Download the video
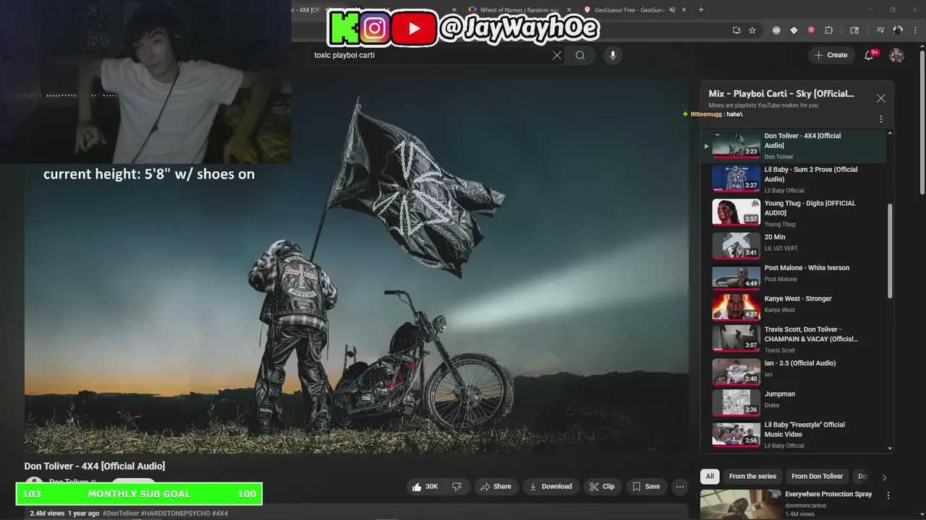This screenshot has width=926, height=520. coord(551,487)
